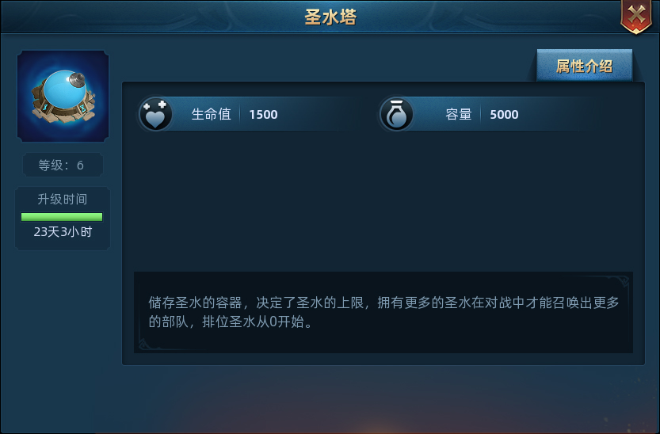Click the description text about 储存圣水的容器

(383, 312)
